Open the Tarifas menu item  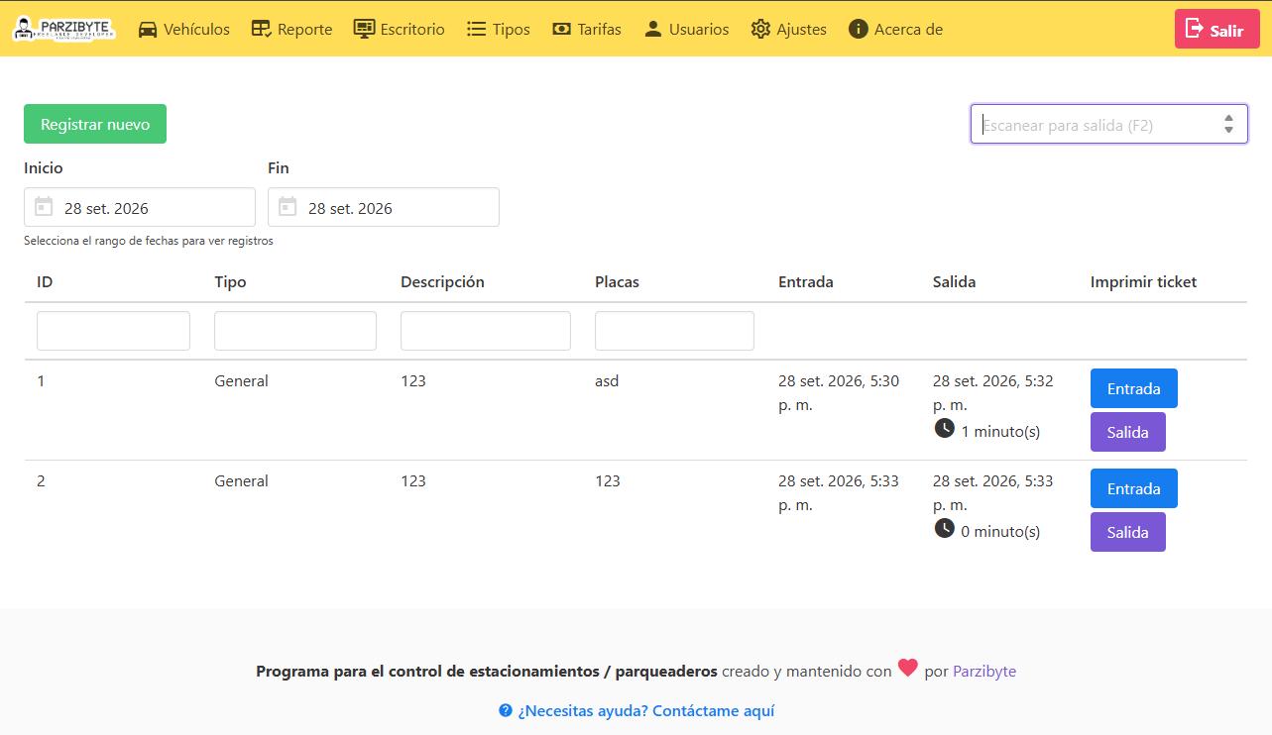point(587,30)
